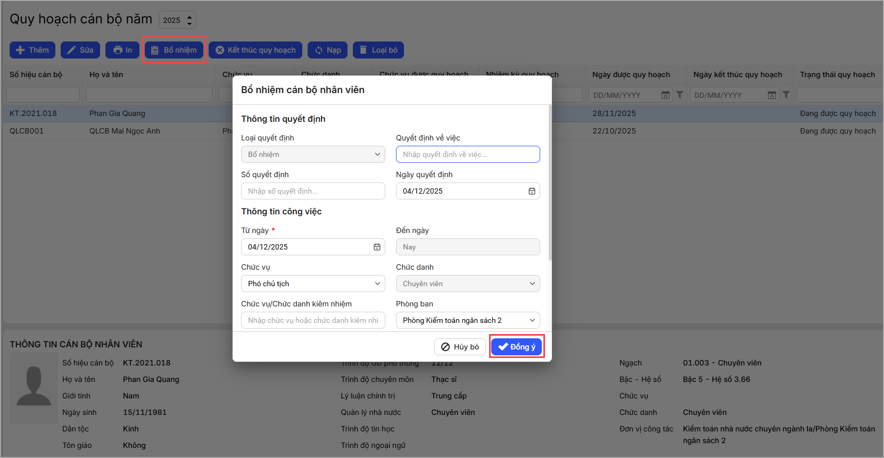
Task: Change year using the 2025 stepper
Action: click(x=189, y=20)
